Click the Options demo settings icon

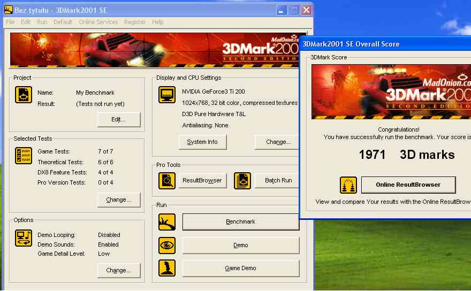[24, 238]
